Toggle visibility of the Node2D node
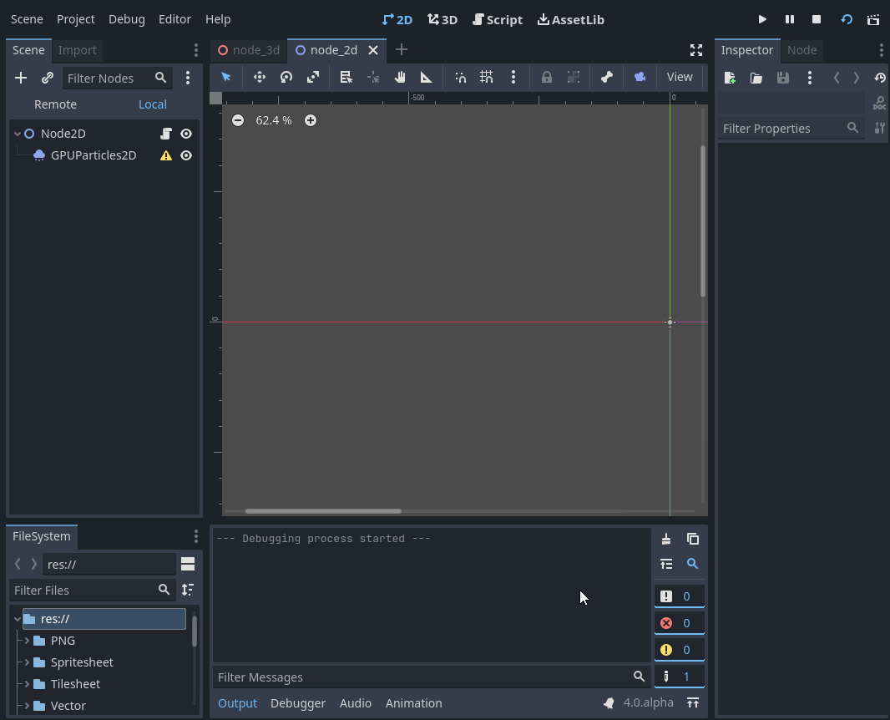Viewport: 890px width, 720px height. coord(185,133)
